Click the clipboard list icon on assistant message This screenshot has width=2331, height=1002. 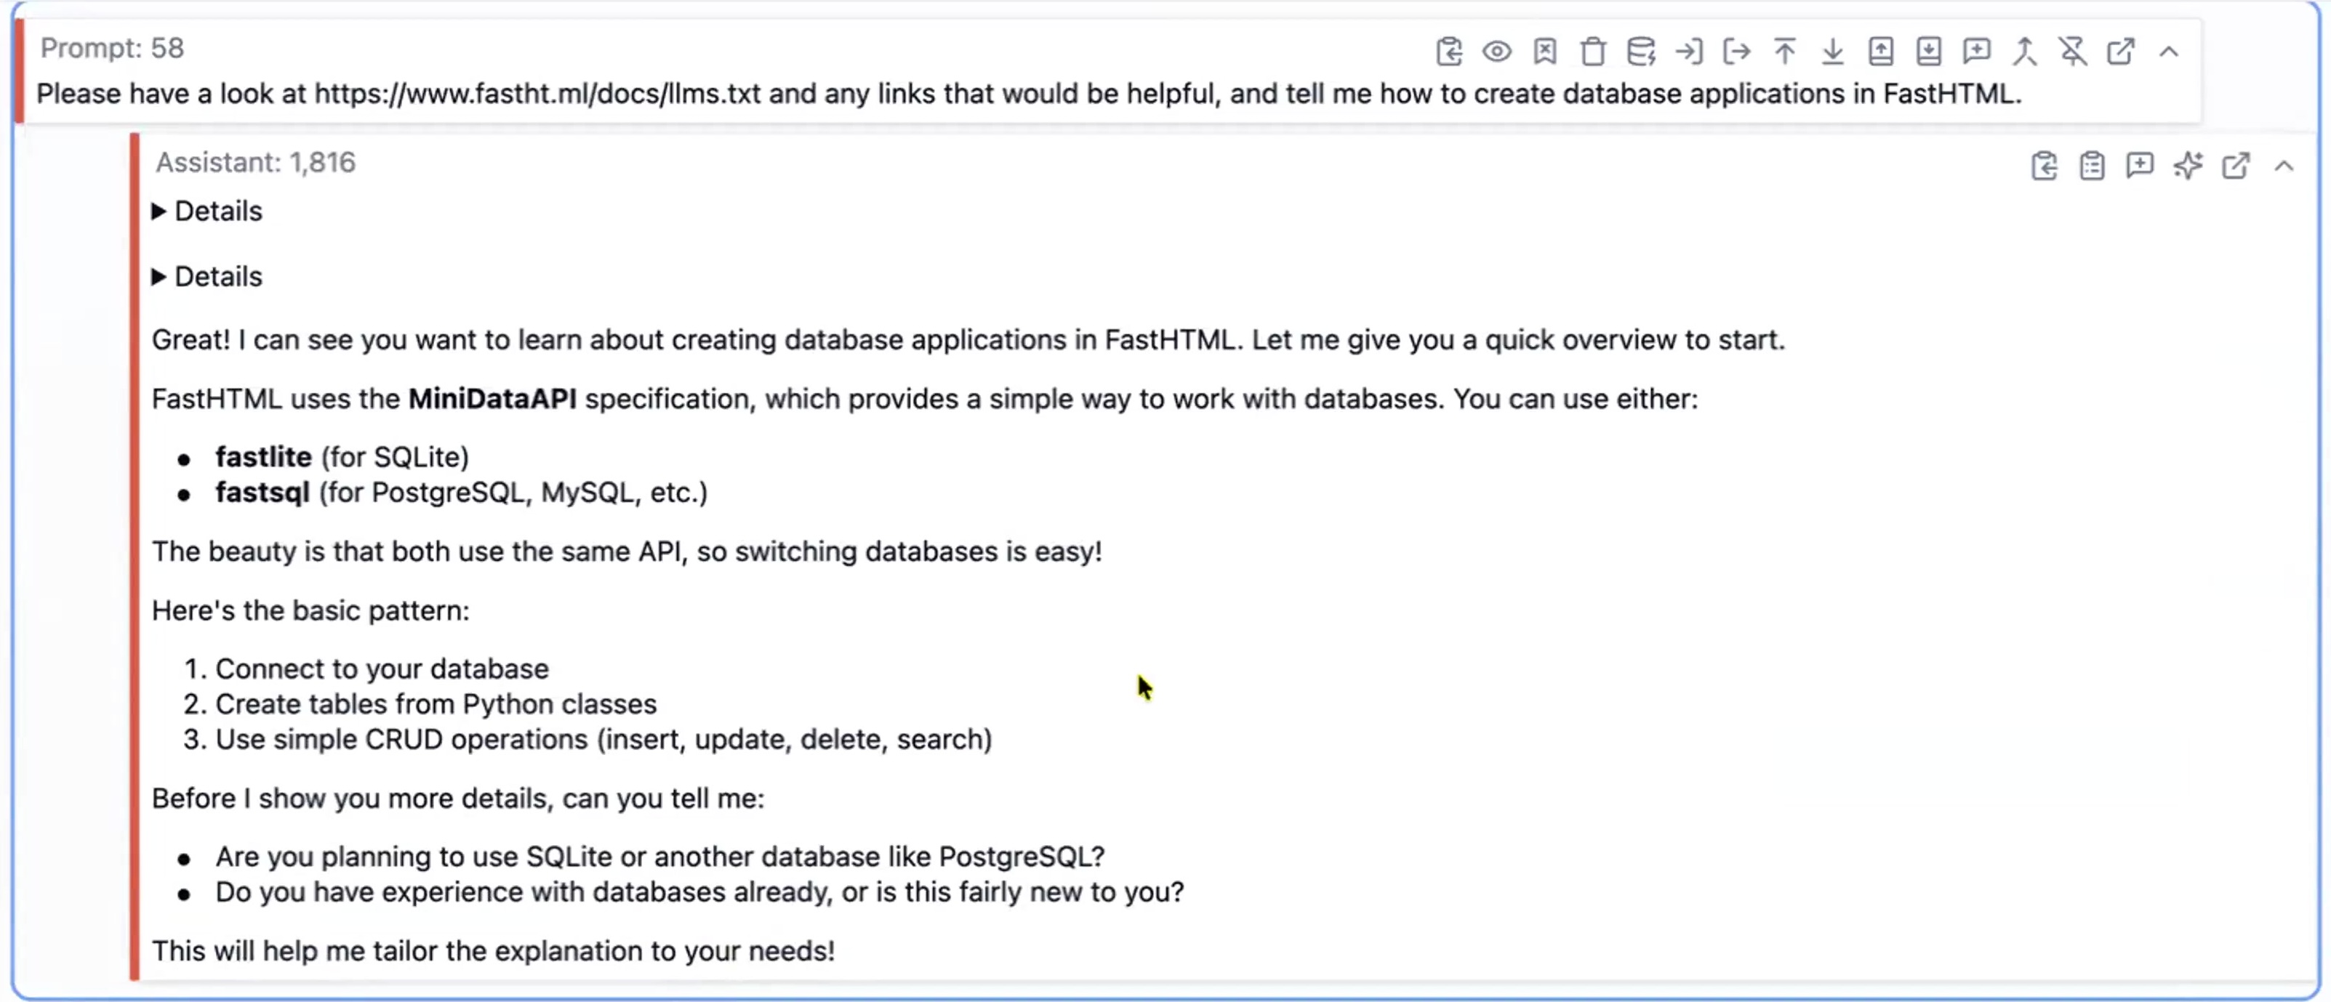2091,166
